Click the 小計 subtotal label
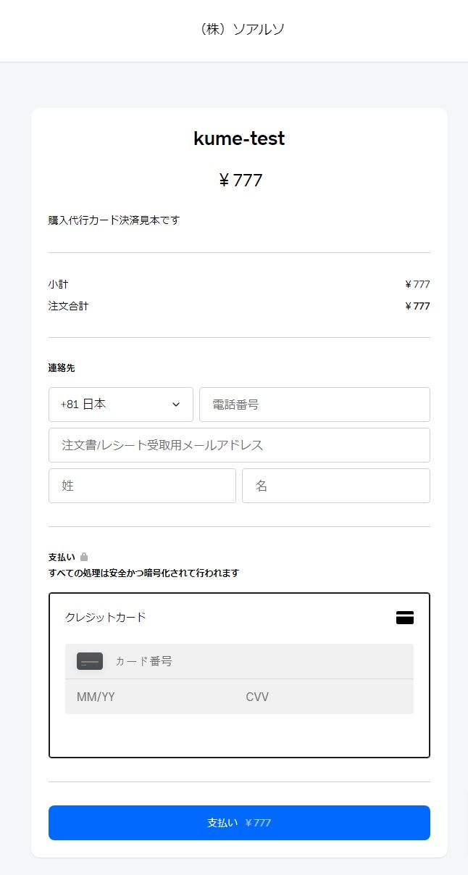Screen dimensions: 468x875 [59, 284]
